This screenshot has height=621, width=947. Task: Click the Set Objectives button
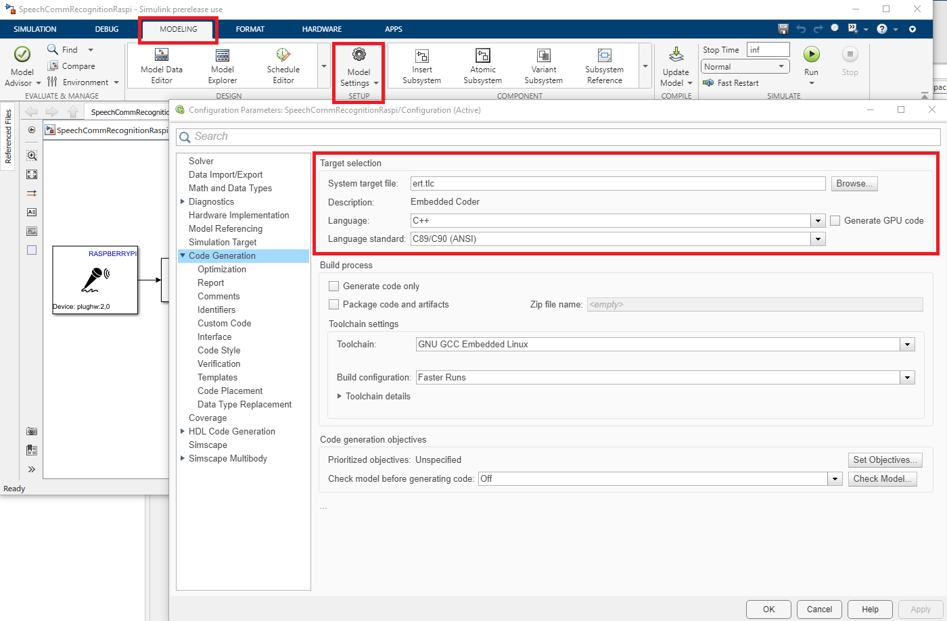(x=885, y=460)
